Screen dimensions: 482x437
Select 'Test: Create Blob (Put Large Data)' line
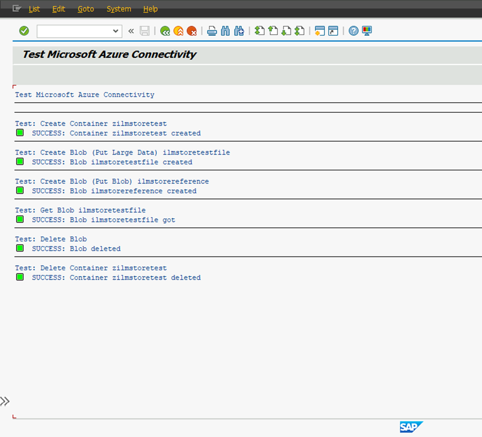pos(123,153)
